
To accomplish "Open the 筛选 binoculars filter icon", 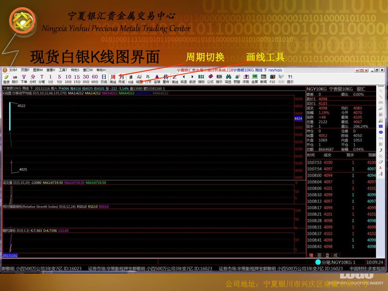I will [228, 79].
